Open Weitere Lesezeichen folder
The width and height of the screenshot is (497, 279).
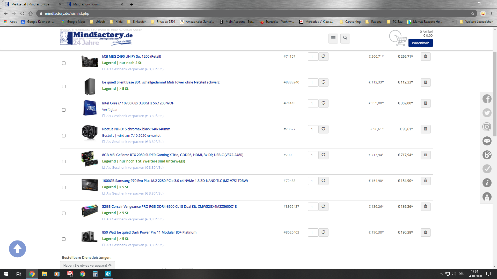(x=476, y=22)
